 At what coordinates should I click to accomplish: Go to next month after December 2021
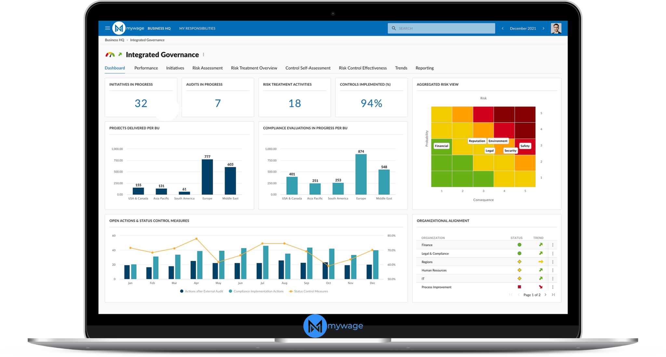(543, 28)
